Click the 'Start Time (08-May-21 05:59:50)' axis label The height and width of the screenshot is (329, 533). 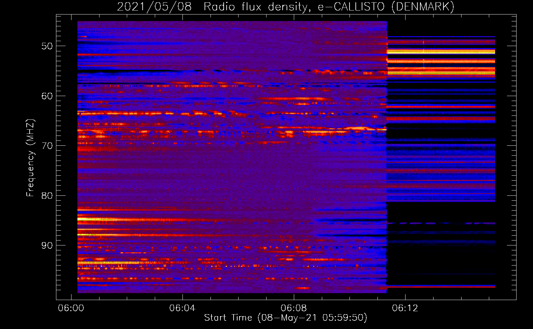click(x=286, y=318)
